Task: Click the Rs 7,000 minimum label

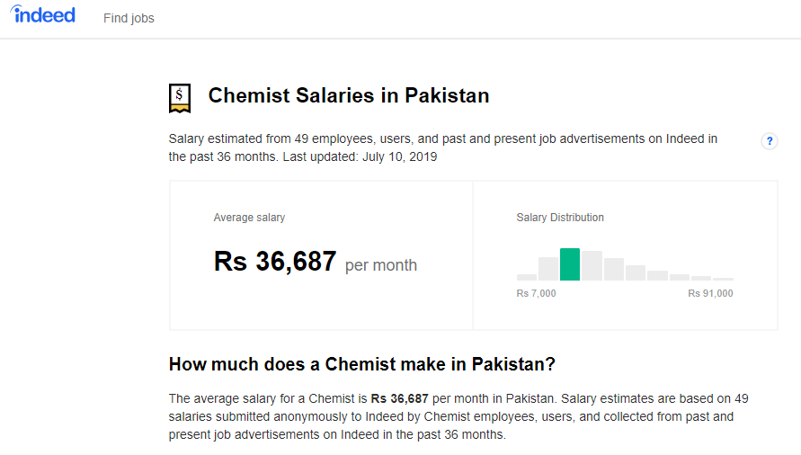Action: click(x=537, y=293)
